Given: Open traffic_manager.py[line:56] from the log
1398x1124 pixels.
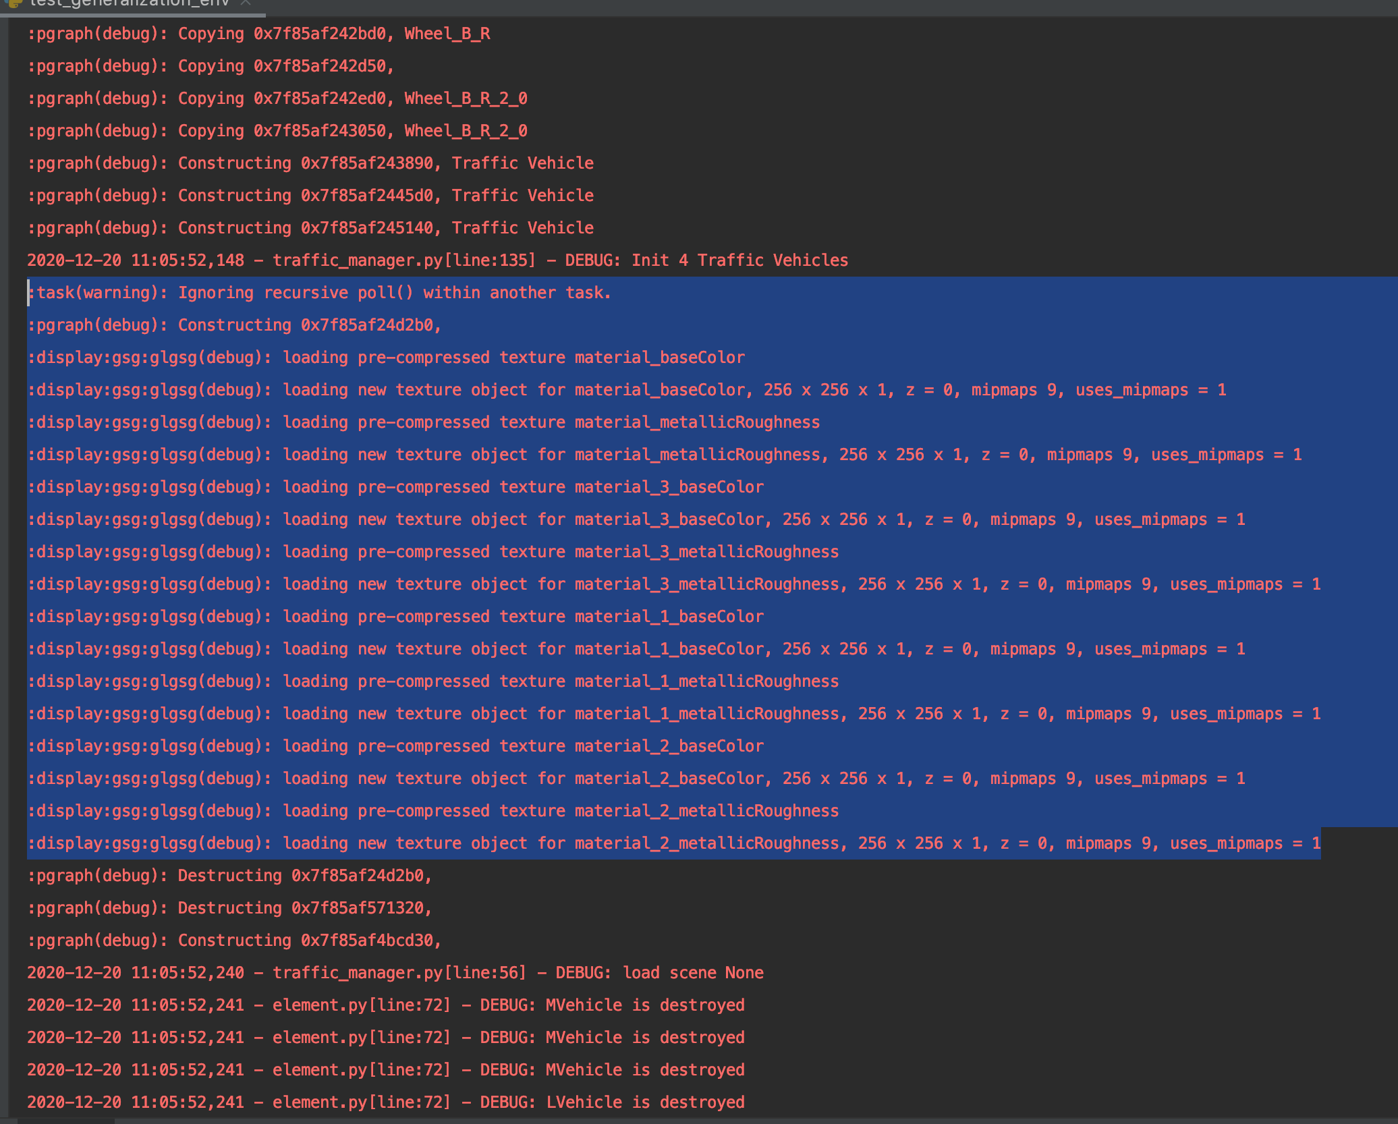Looking at the screenshot, I should coord(399,972).
